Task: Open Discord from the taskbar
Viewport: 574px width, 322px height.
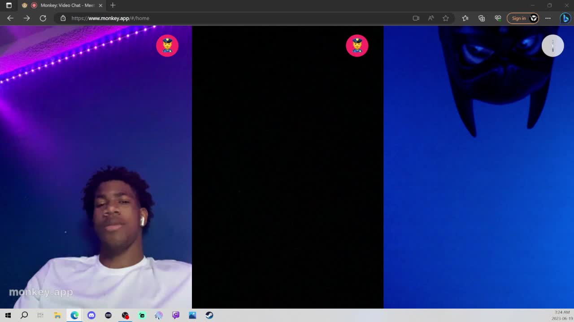Action: (x=91, y=315)
